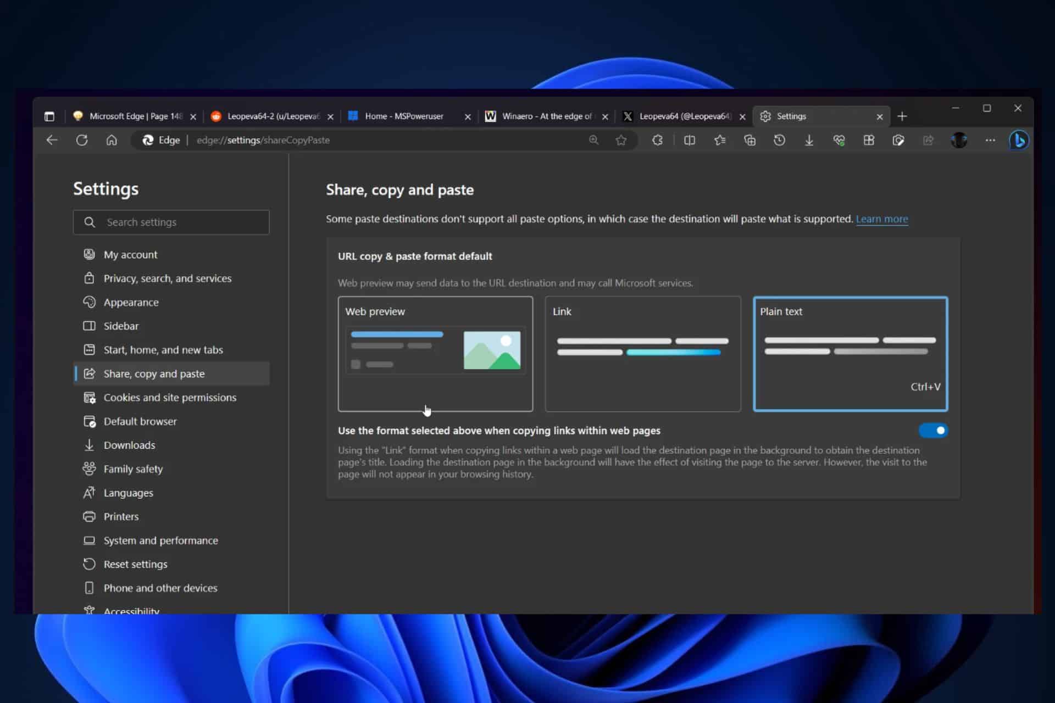This screenshot has width=1055, height=703.
Task: Select Downloads settings section
Action: point(129,445)
